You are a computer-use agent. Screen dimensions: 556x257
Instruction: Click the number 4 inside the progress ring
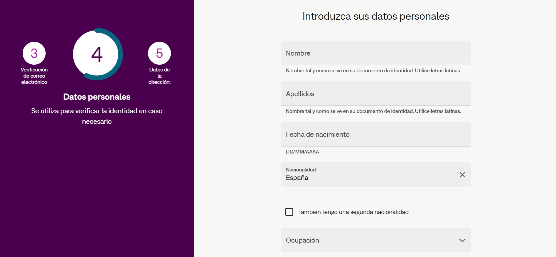(x=97, y=54)
